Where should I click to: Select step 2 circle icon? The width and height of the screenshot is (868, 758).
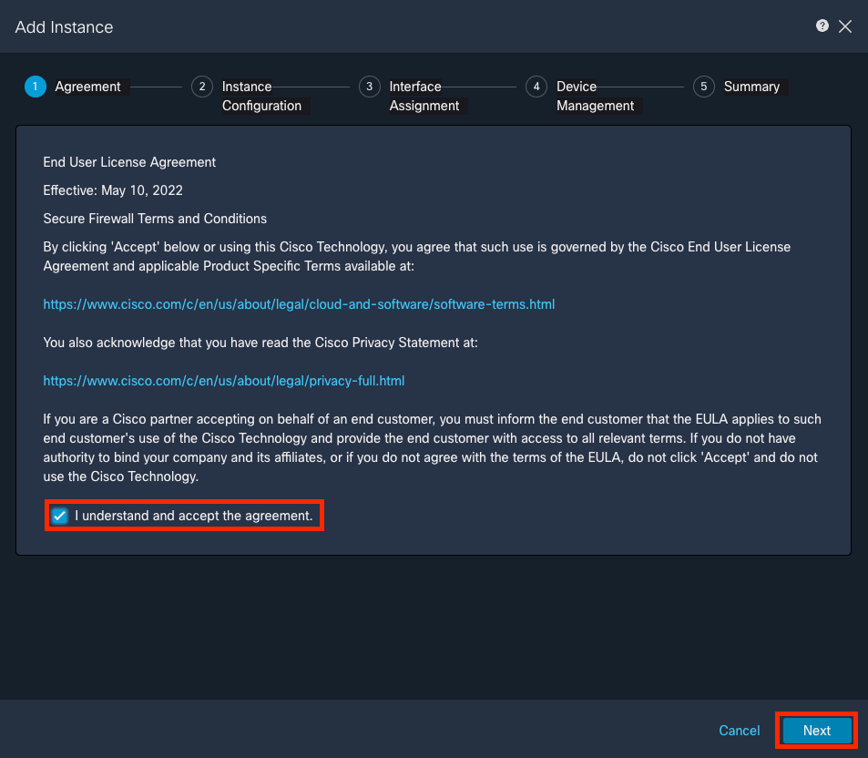point(202,87)
